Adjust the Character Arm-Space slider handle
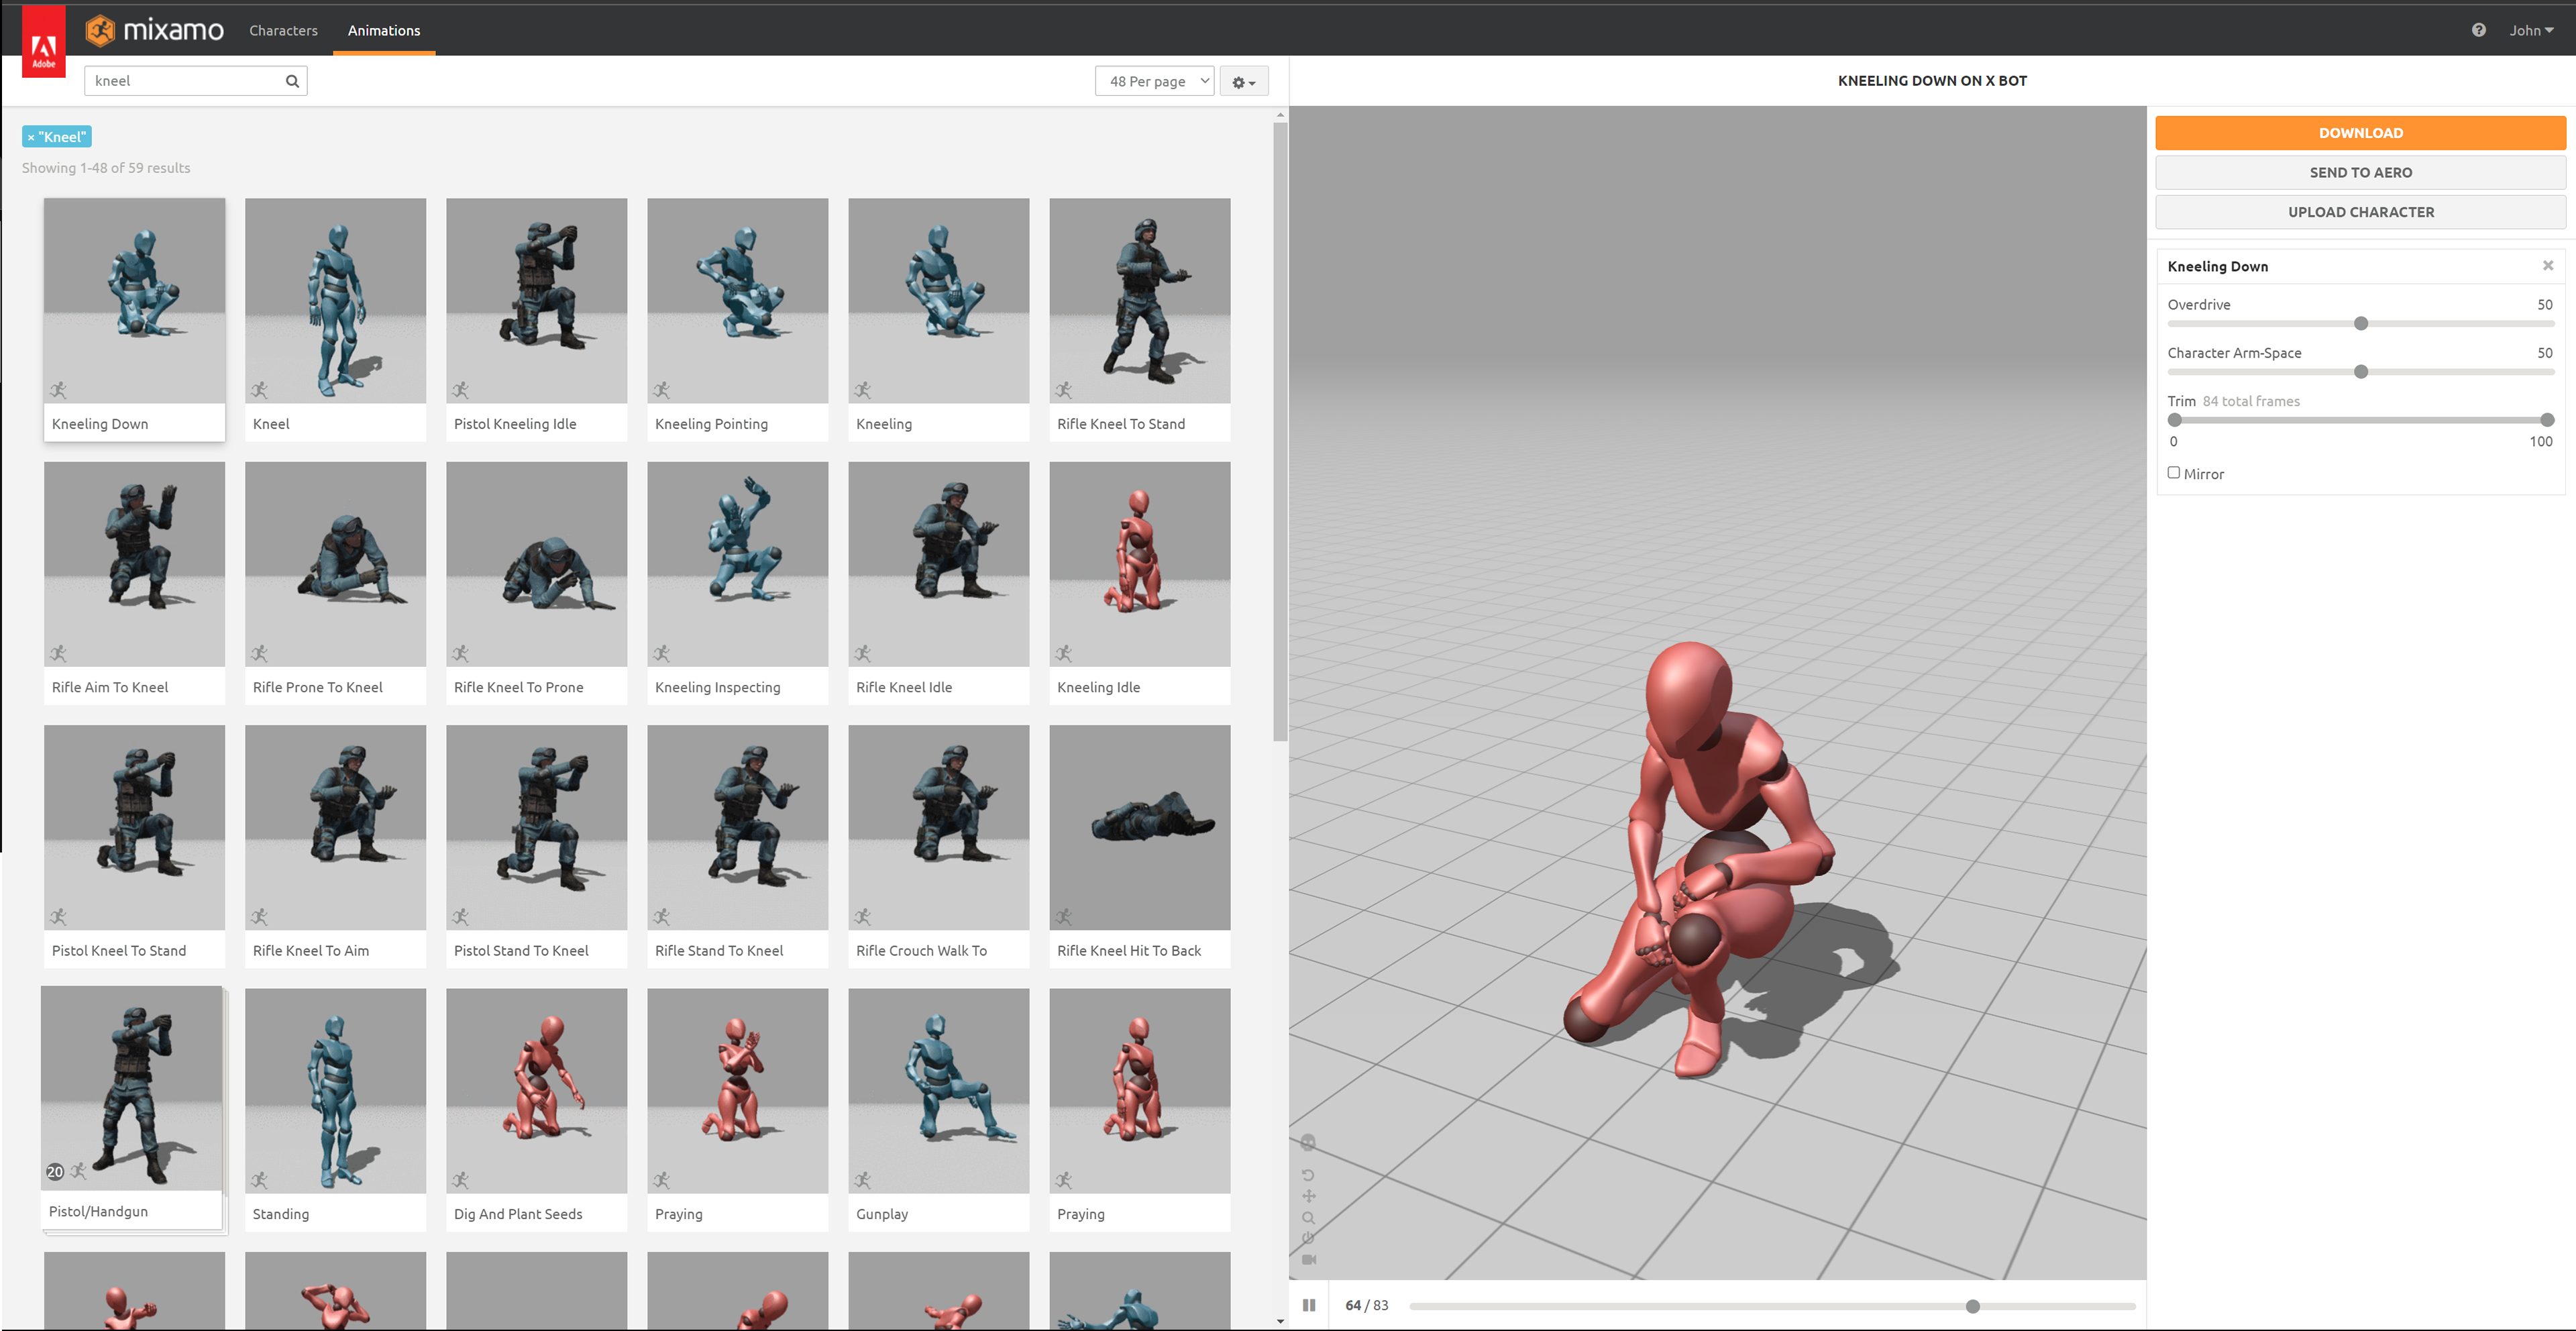 [x=2361, y=372]
